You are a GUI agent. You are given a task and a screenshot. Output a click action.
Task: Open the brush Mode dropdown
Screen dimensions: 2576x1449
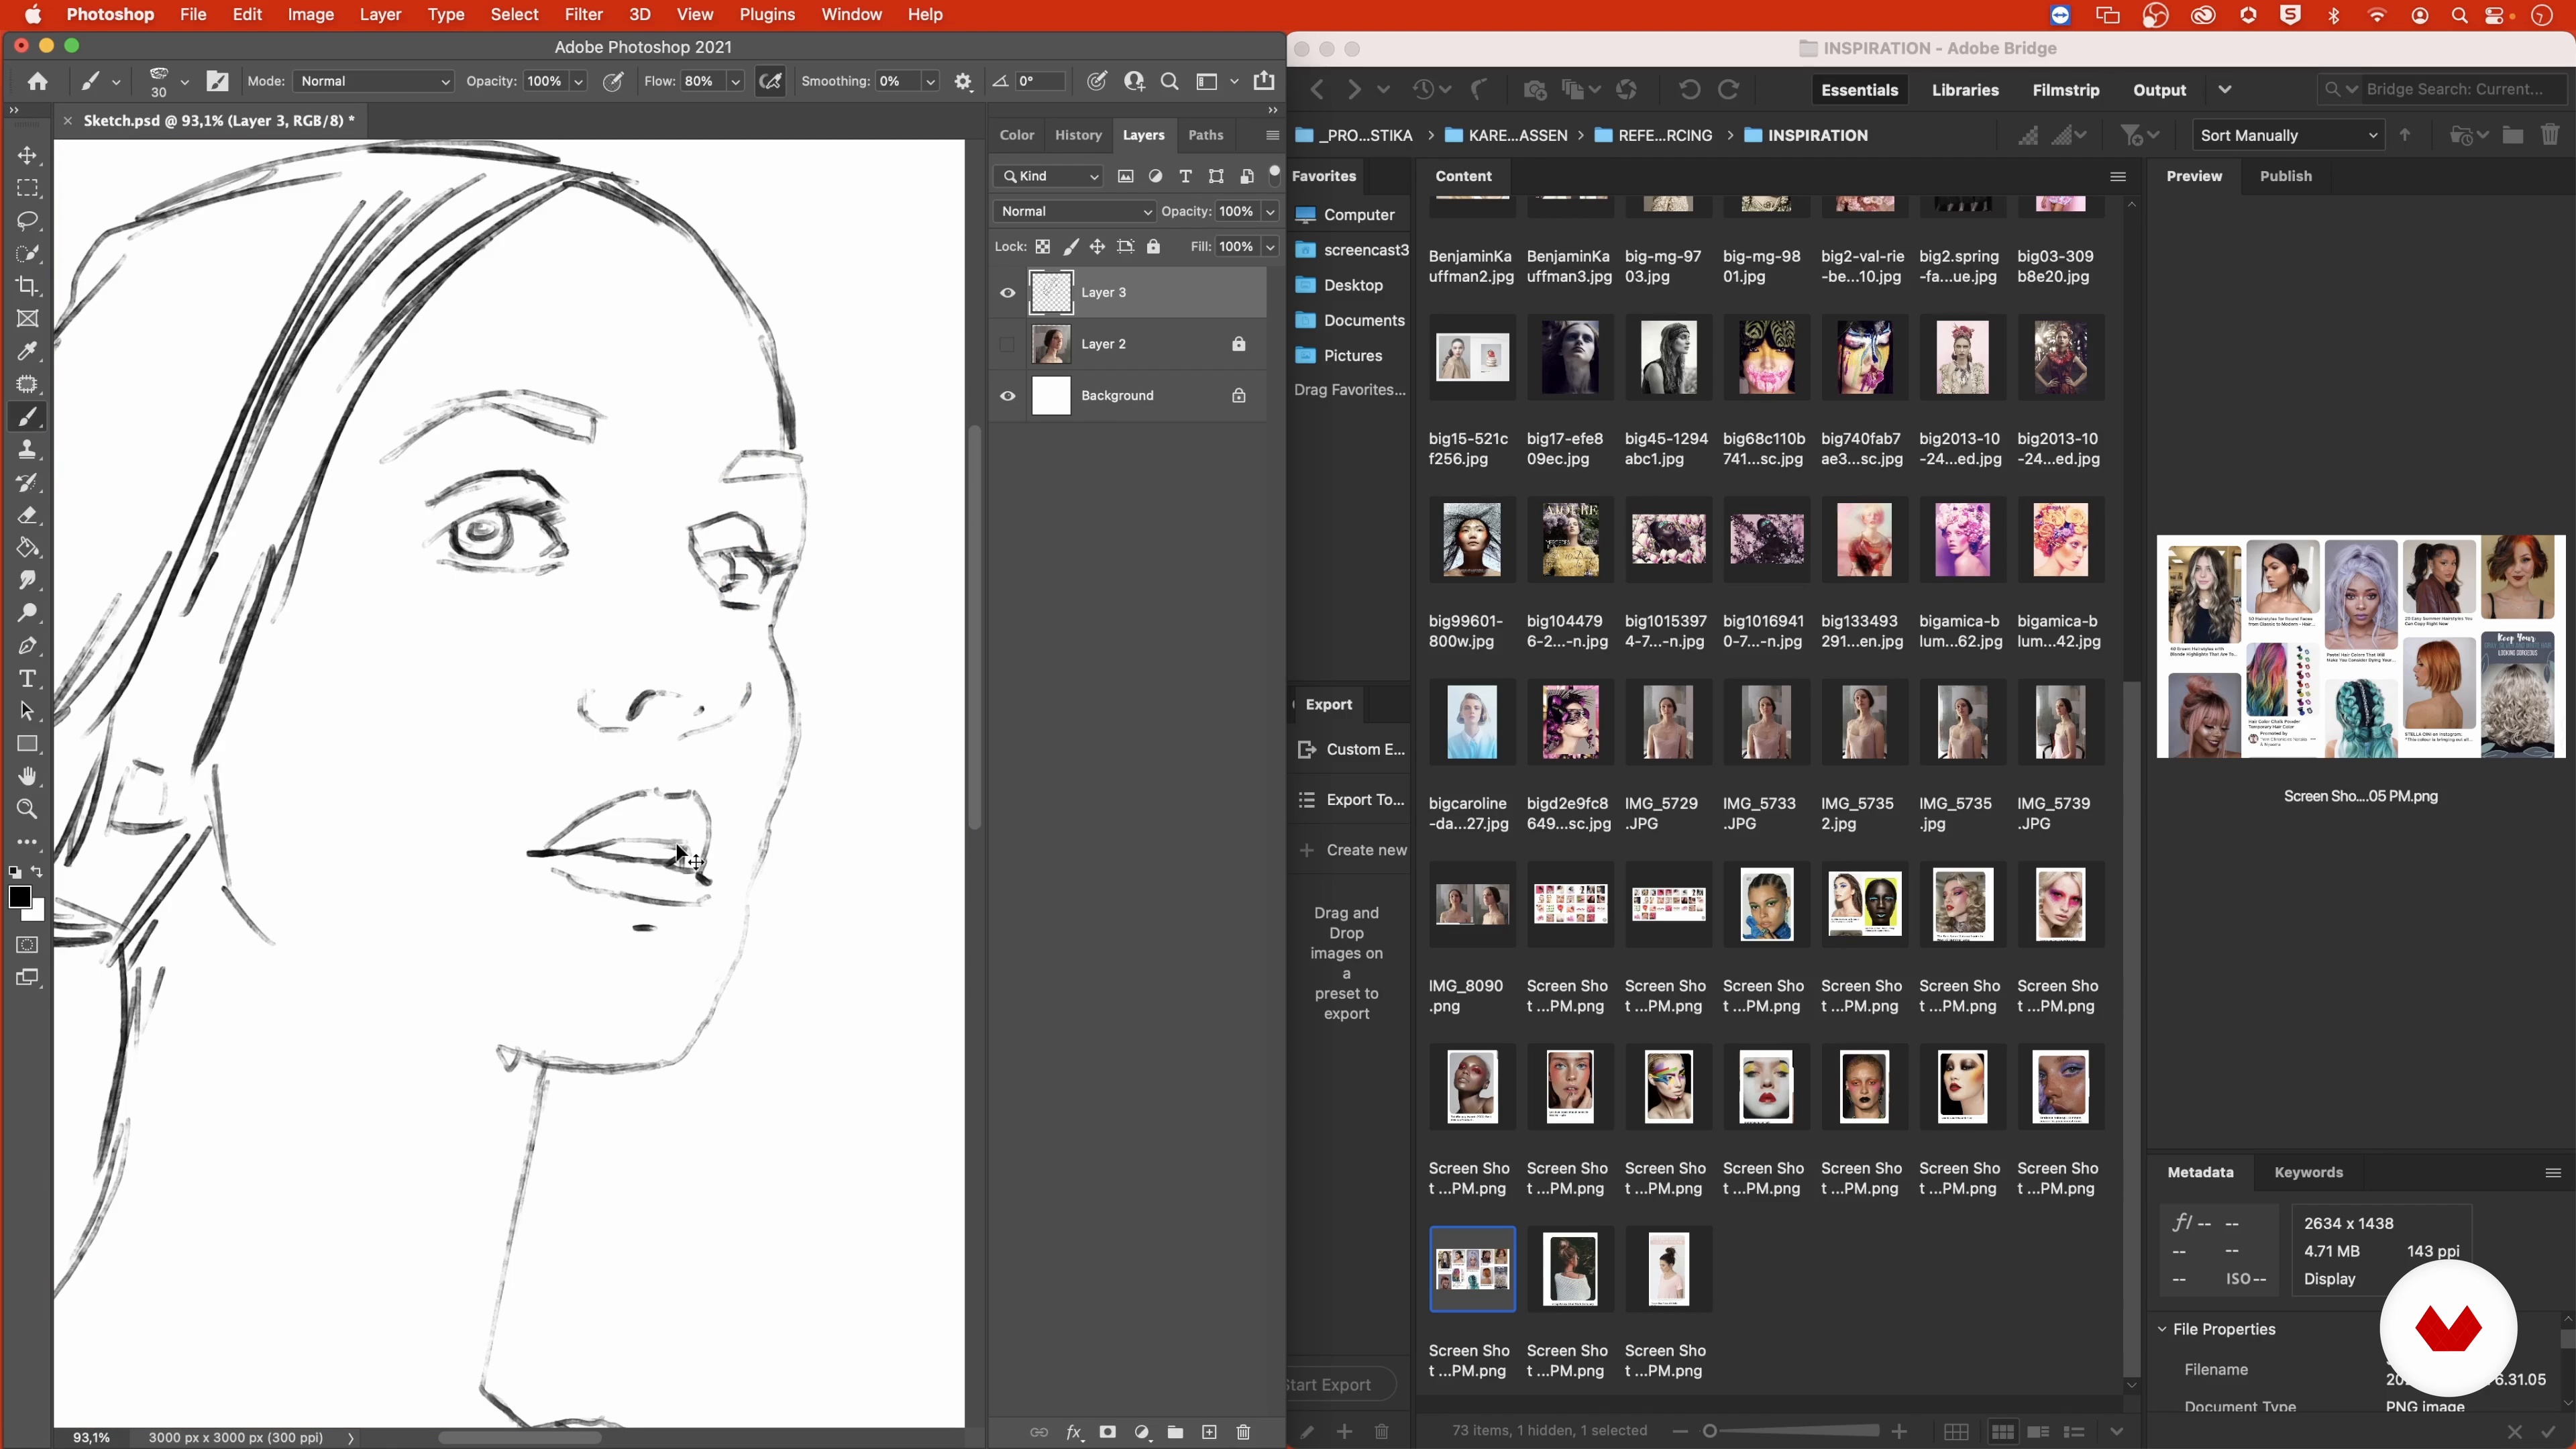point(374,82)
